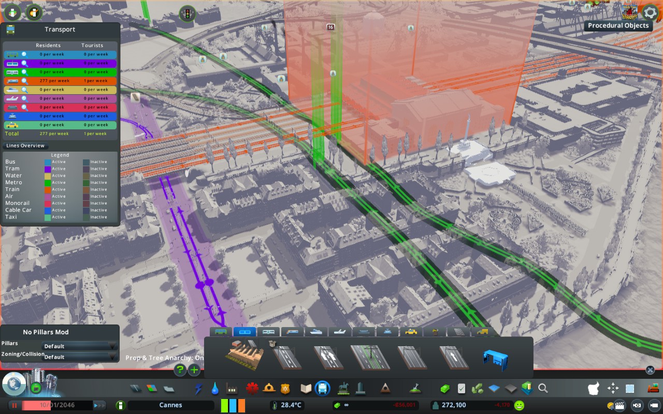This screenshot has width=663, height=414.
Task: Expand the Pillars Default dropdown
Action: tap(80, 346)
